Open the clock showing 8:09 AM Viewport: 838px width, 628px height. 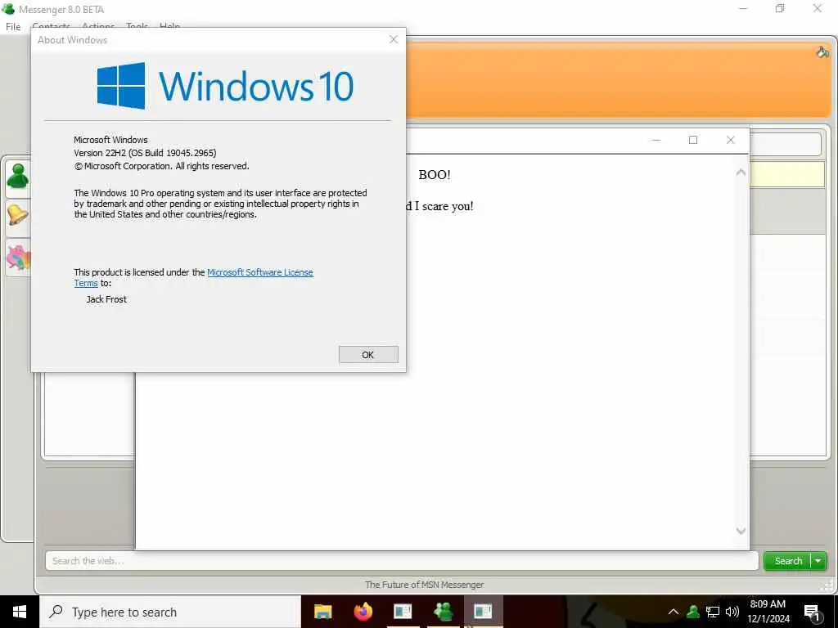tap(768, 612)
